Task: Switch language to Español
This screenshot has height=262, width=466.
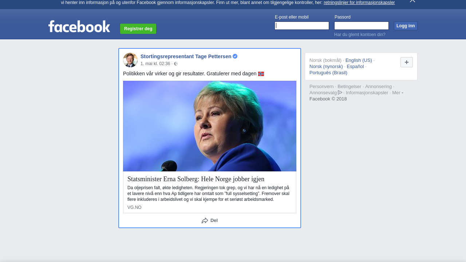Action: tap(355, 67)
